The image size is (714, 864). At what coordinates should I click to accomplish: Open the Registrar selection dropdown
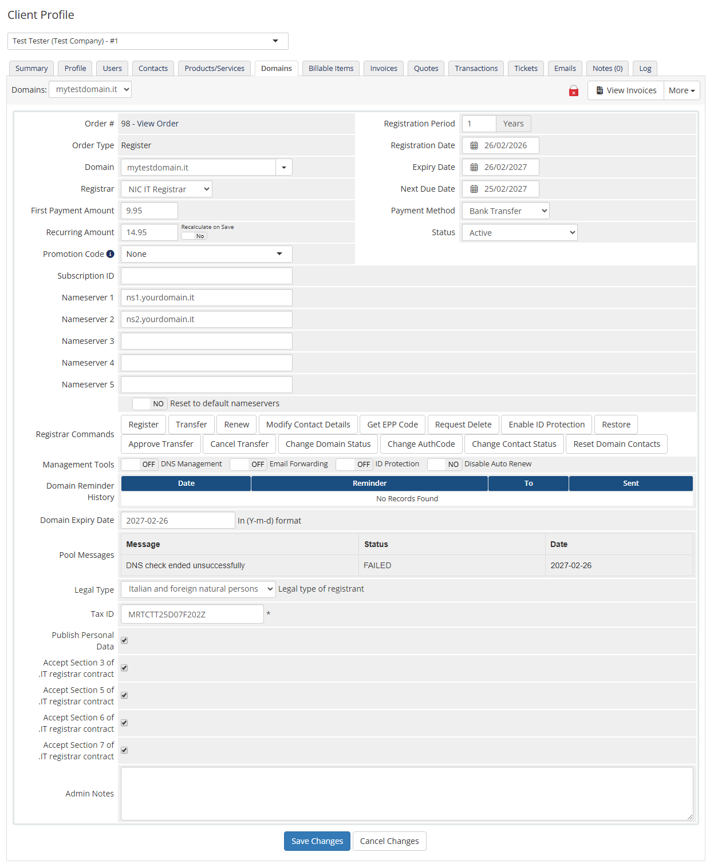click(x=165, y=189)
